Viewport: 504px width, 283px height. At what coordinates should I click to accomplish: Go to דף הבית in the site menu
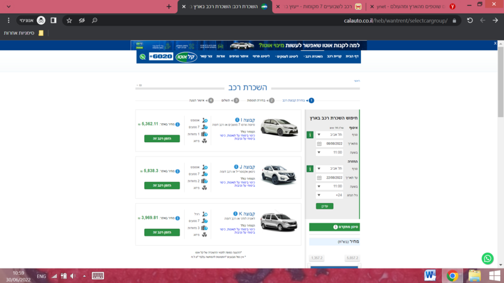pos(352,57)
